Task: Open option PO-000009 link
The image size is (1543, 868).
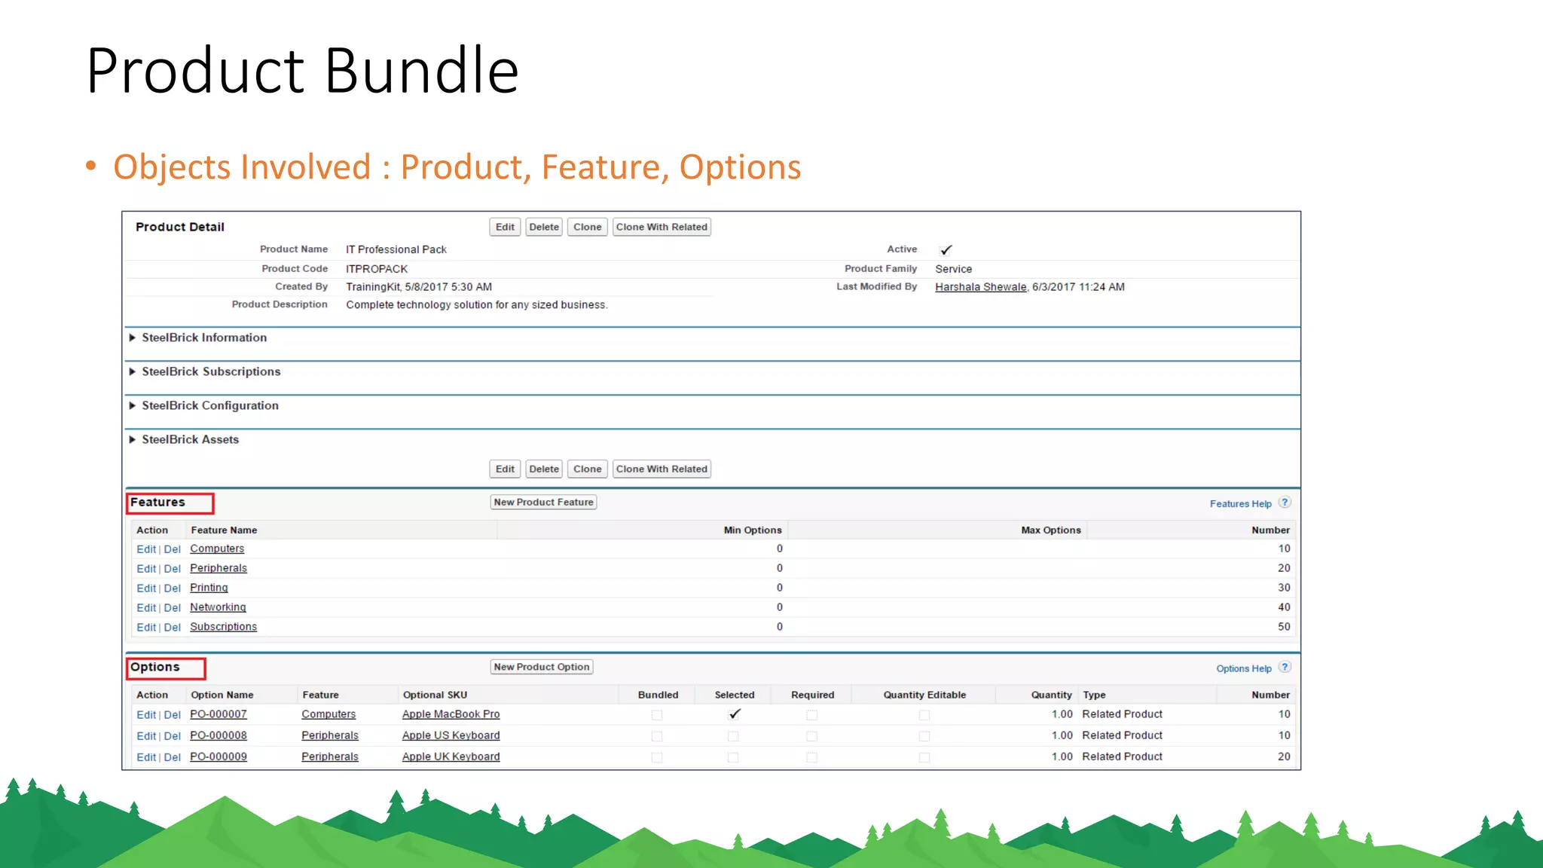Action: (218, 756)
